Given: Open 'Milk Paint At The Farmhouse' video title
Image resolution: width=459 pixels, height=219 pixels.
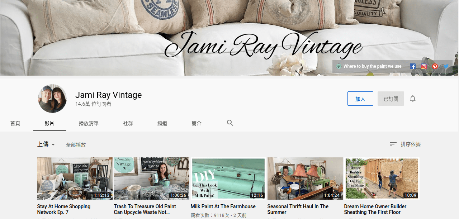Looking at the screenshot, I should pos(223,206).
